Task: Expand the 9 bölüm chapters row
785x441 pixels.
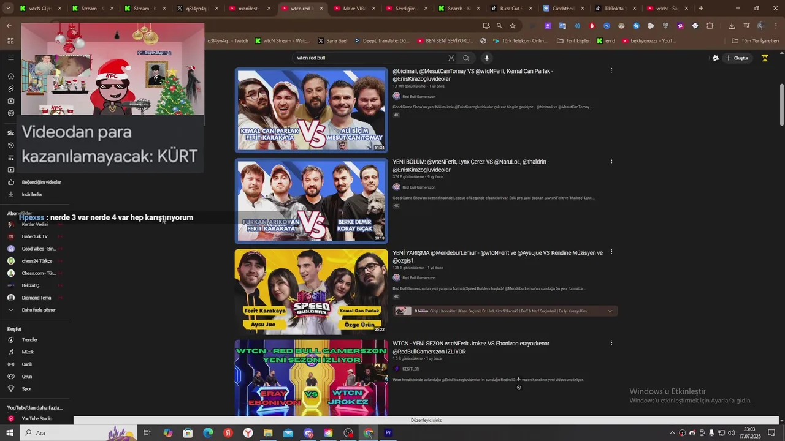Action: (505, 311)
